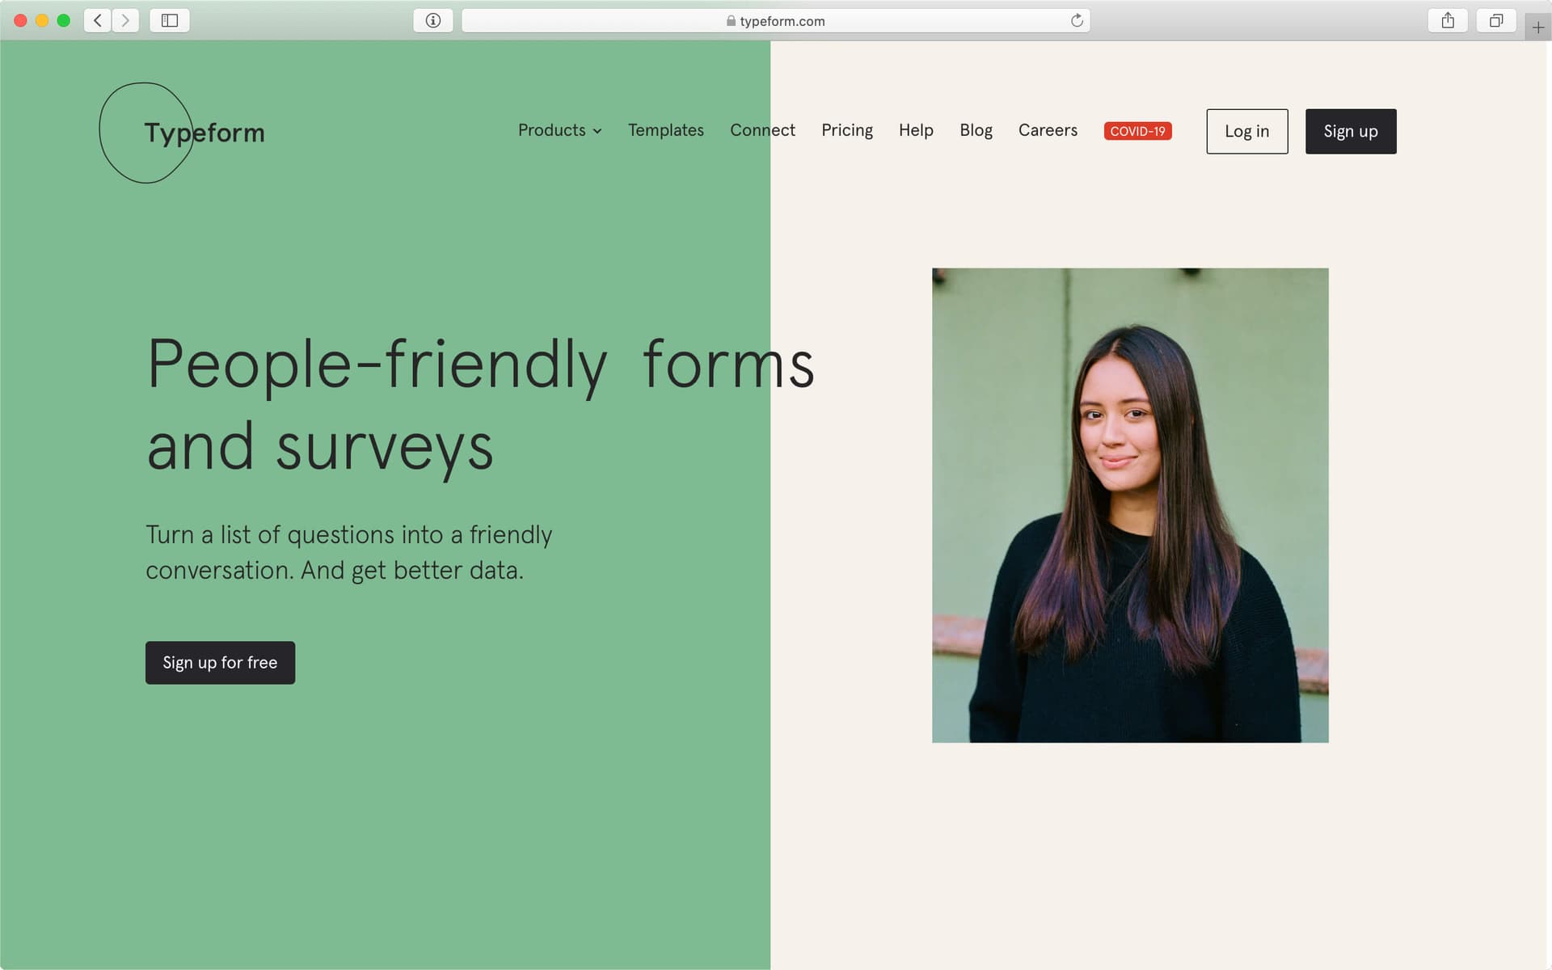Navigate to the Careers page
1552x970 pixels.
(1048, 130)
